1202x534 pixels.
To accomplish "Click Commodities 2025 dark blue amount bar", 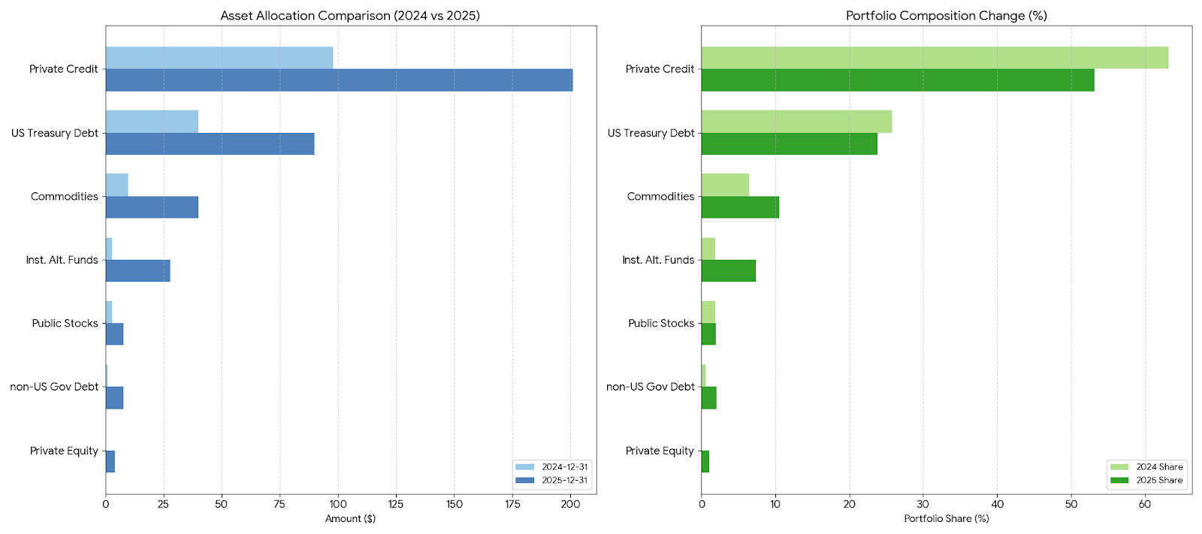I will click(152, 207).
